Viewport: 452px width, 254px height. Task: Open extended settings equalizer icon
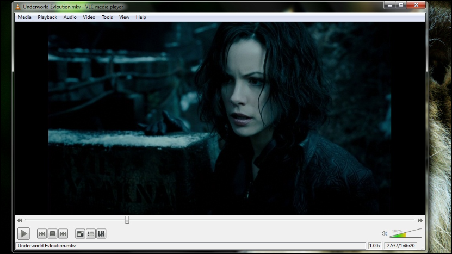point(101,234)
